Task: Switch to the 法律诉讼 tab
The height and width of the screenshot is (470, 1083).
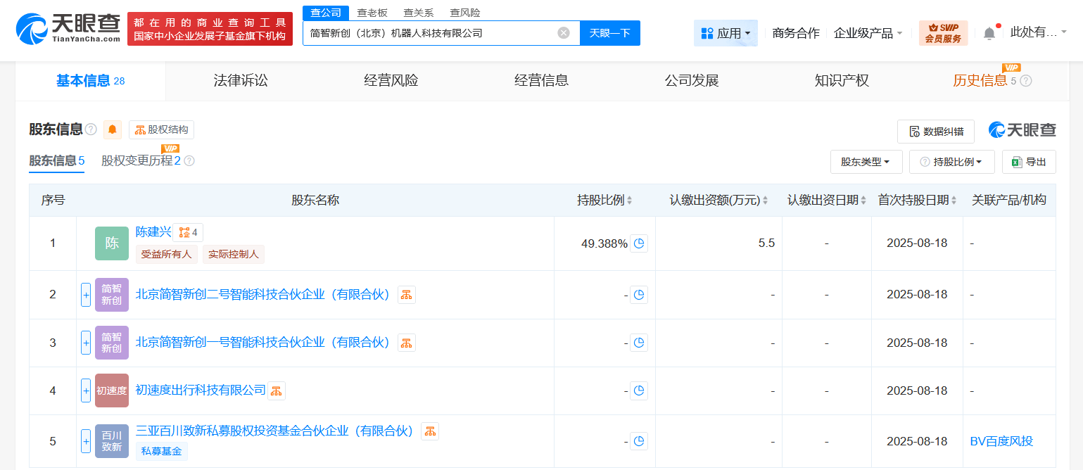Action: (x=241, y=81)
